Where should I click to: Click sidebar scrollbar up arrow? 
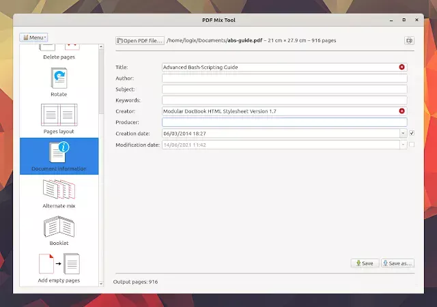click(x=101, y=46)
